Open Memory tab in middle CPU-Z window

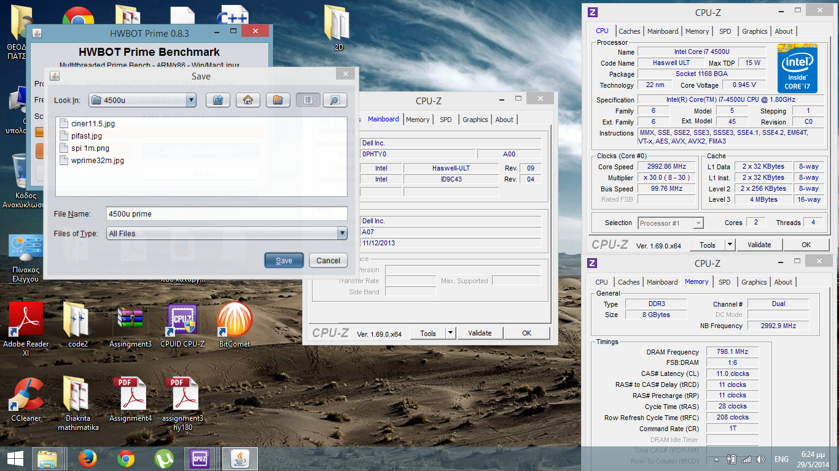418,120
